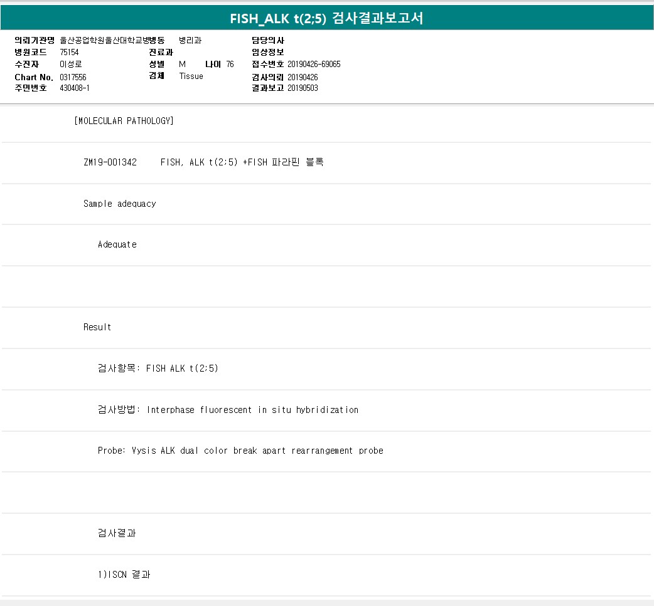This screenshot has width=654, height=606.
Task: Select the sex value M
Action: coord(182,64)
